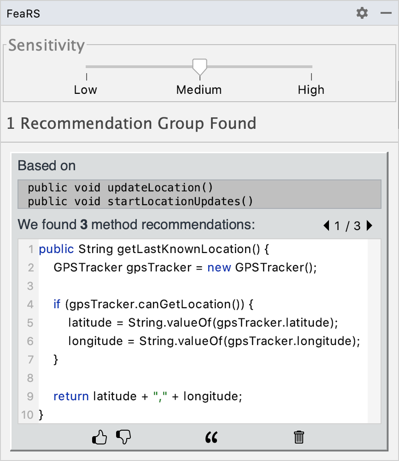Give thumbs down to the recommendation

click(123, 437)
